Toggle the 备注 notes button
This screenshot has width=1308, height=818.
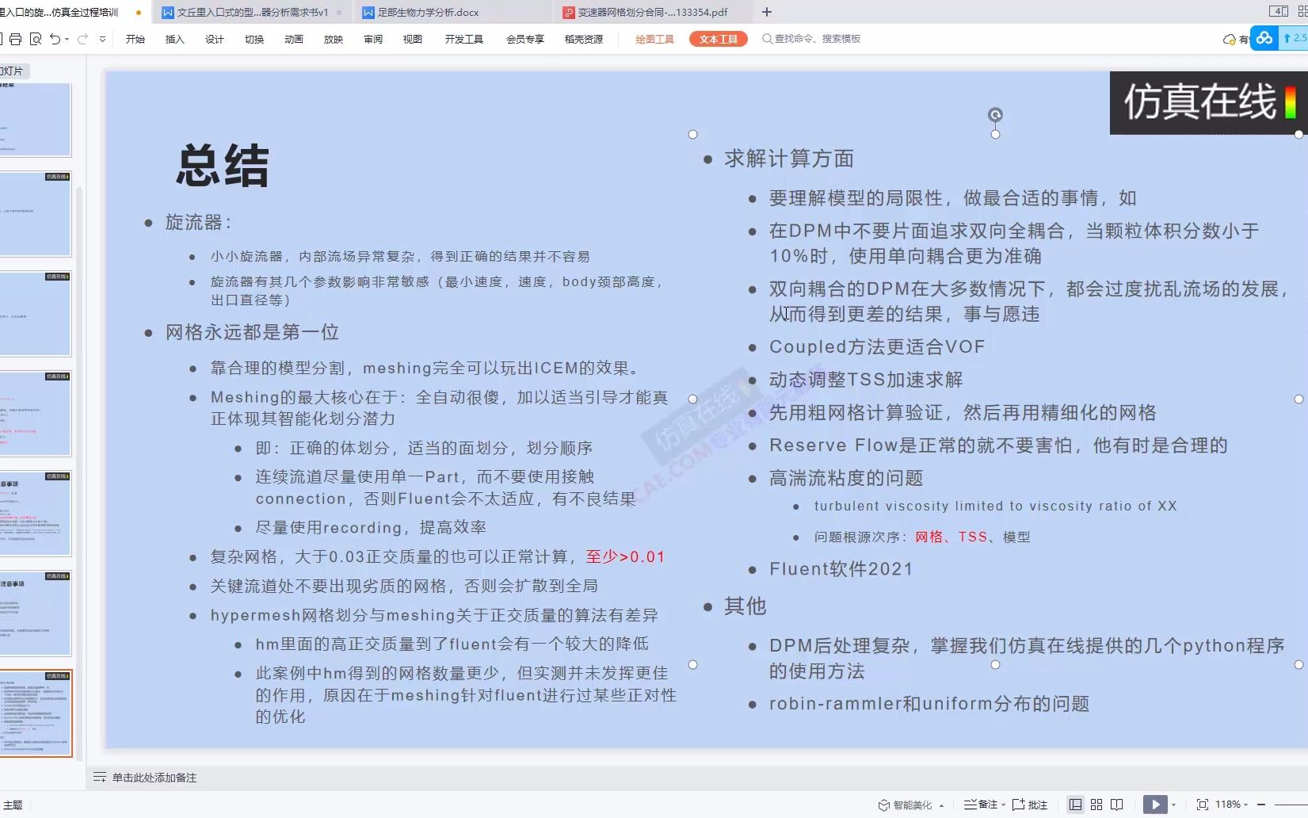pyautogui.click(x=980, y=805)
